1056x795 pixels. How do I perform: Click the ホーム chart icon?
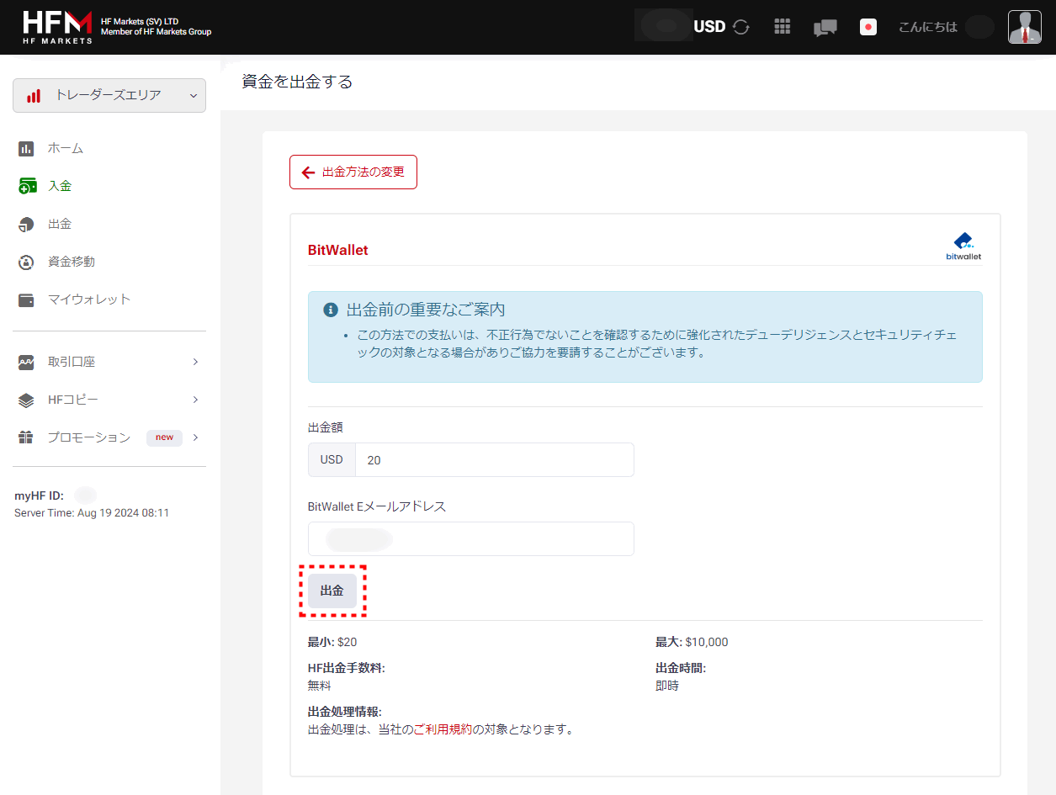[x=27, y=149]
